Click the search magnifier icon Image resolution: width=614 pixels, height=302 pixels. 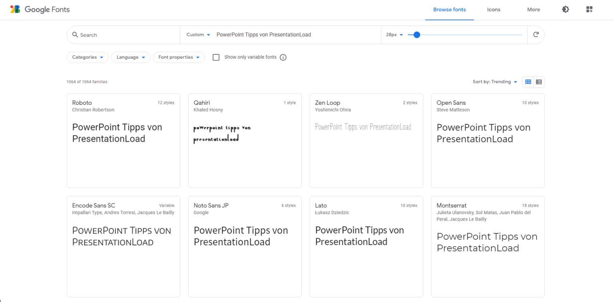click(75, 35)
